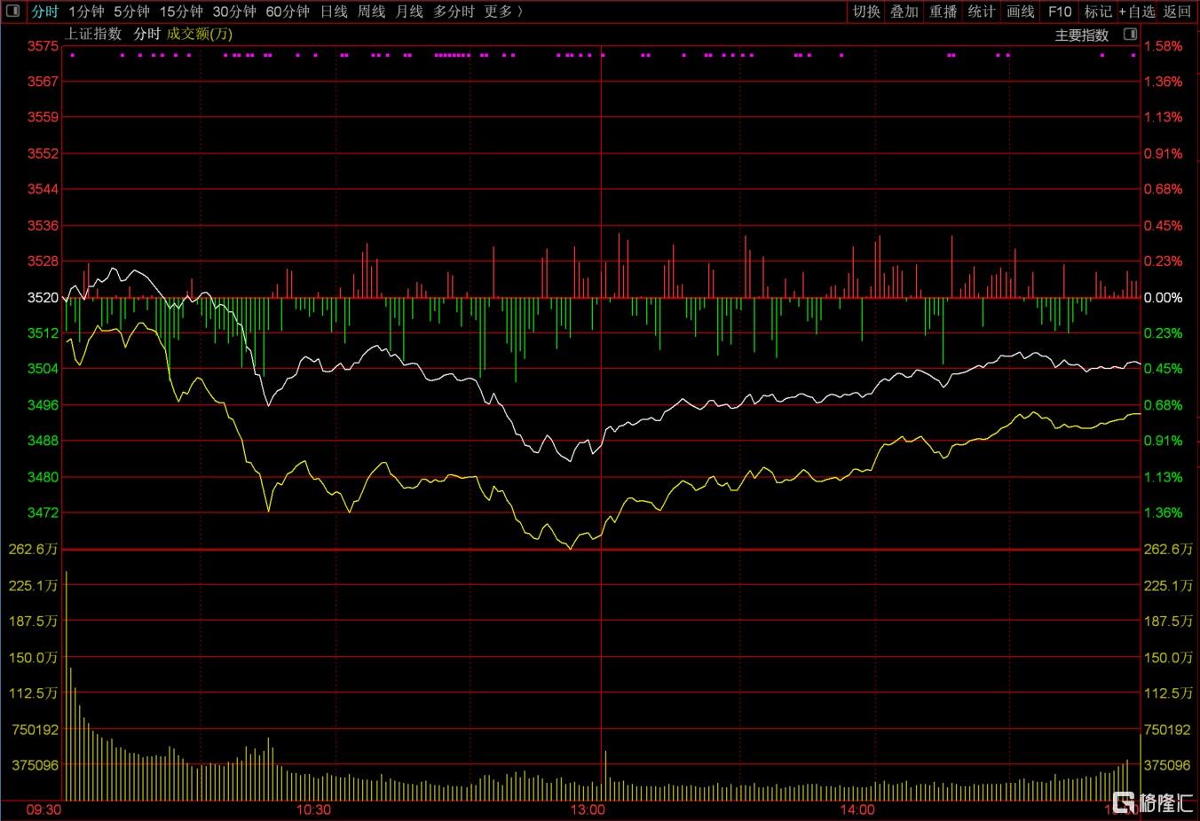
Task: Click the panel icon beside 主要指数
Action: [1130, 35]
